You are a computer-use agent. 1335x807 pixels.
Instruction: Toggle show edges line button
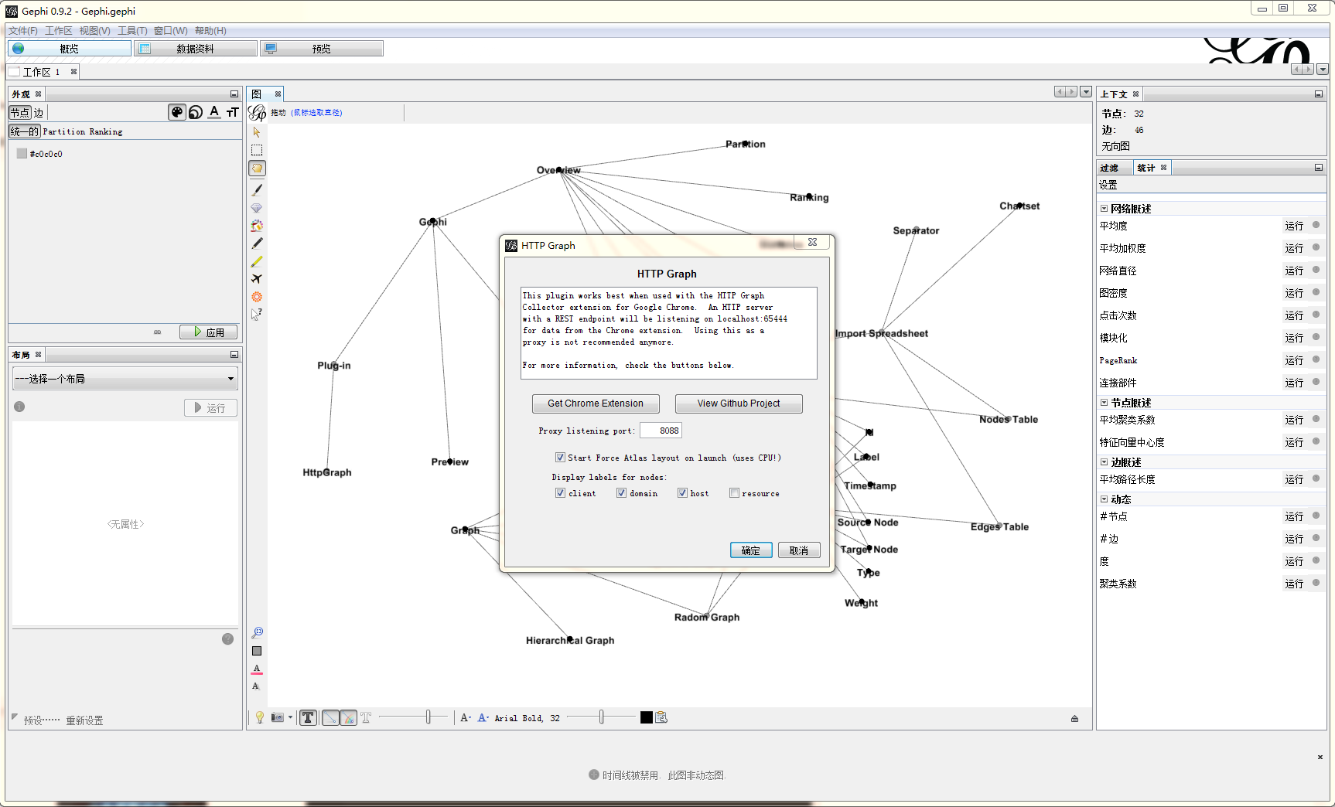coord(330,717)
